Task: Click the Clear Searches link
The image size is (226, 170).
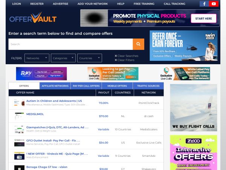Action: [128, 56]
